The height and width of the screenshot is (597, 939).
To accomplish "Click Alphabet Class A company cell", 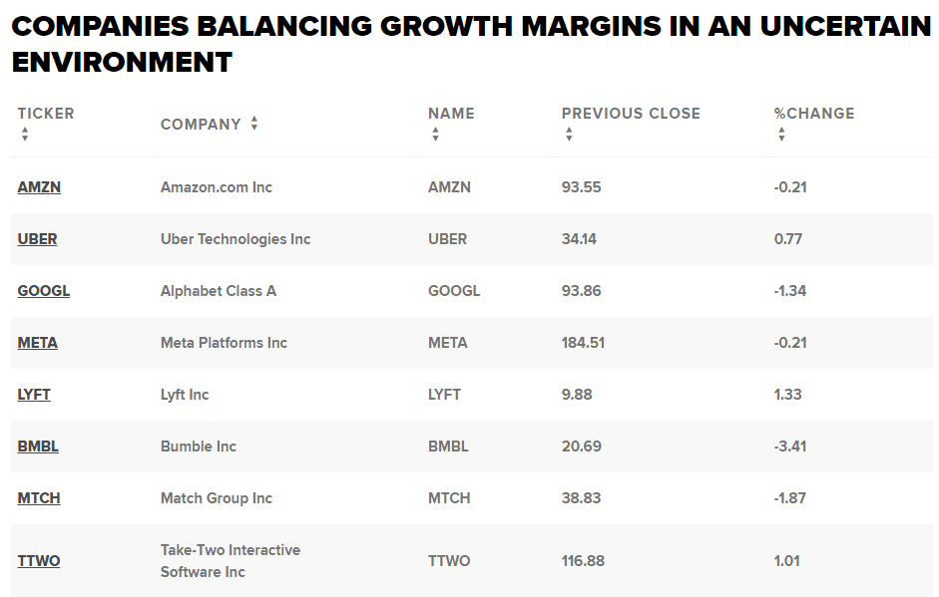I will (x=219, y=291).
